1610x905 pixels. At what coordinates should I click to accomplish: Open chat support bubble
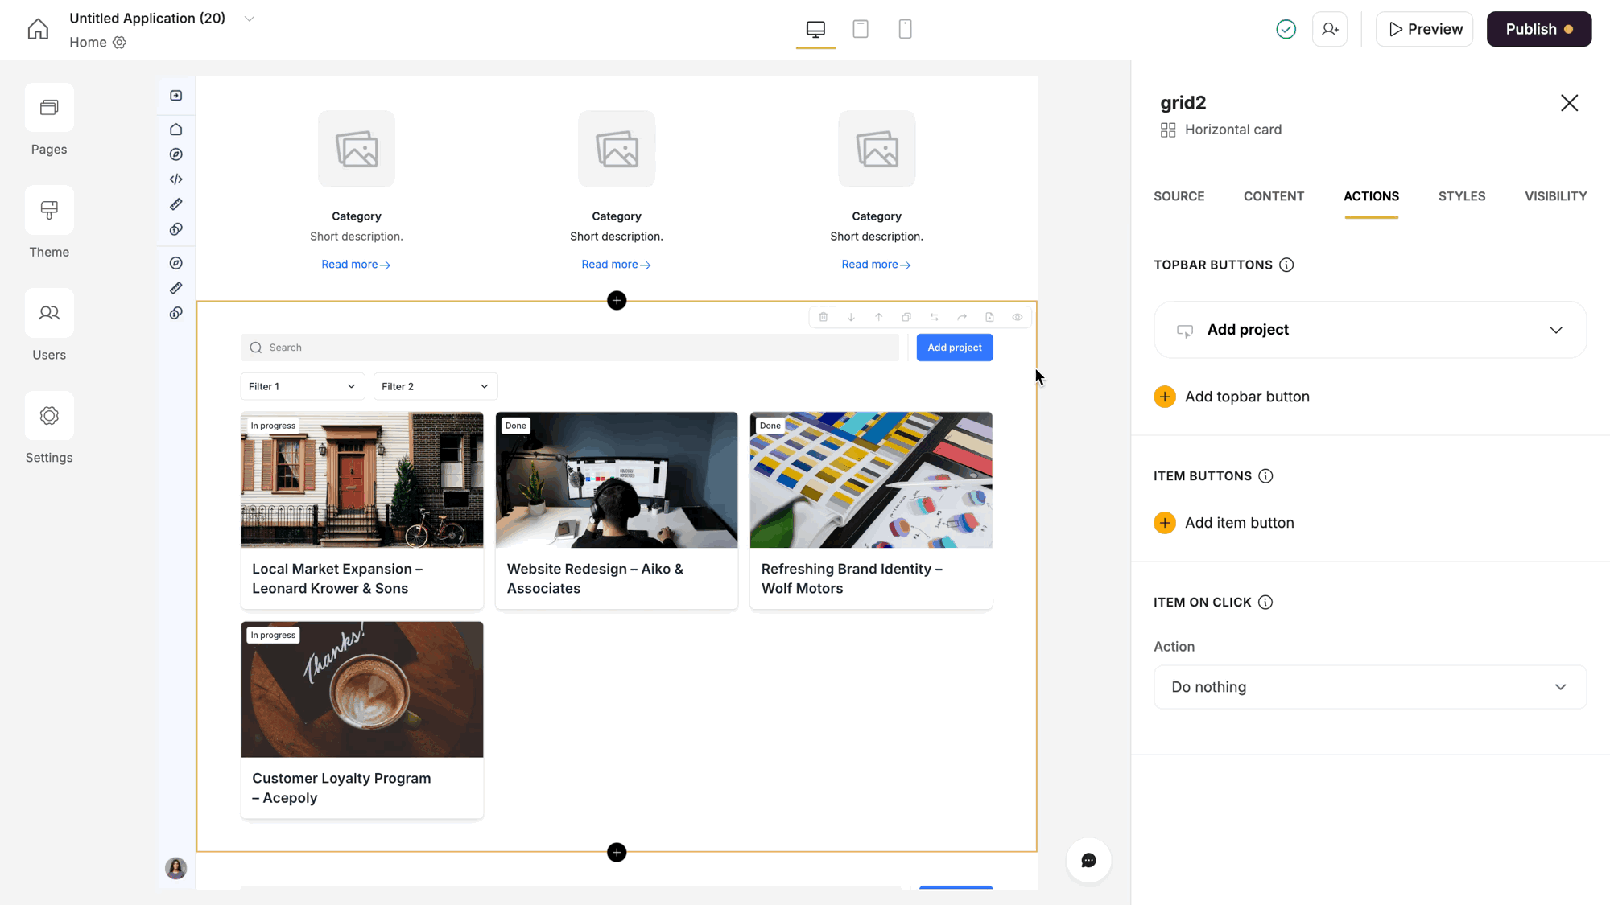(1088, 860)
